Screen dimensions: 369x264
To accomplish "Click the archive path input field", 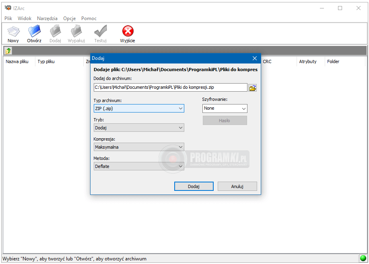I will (x=170, y=87).
